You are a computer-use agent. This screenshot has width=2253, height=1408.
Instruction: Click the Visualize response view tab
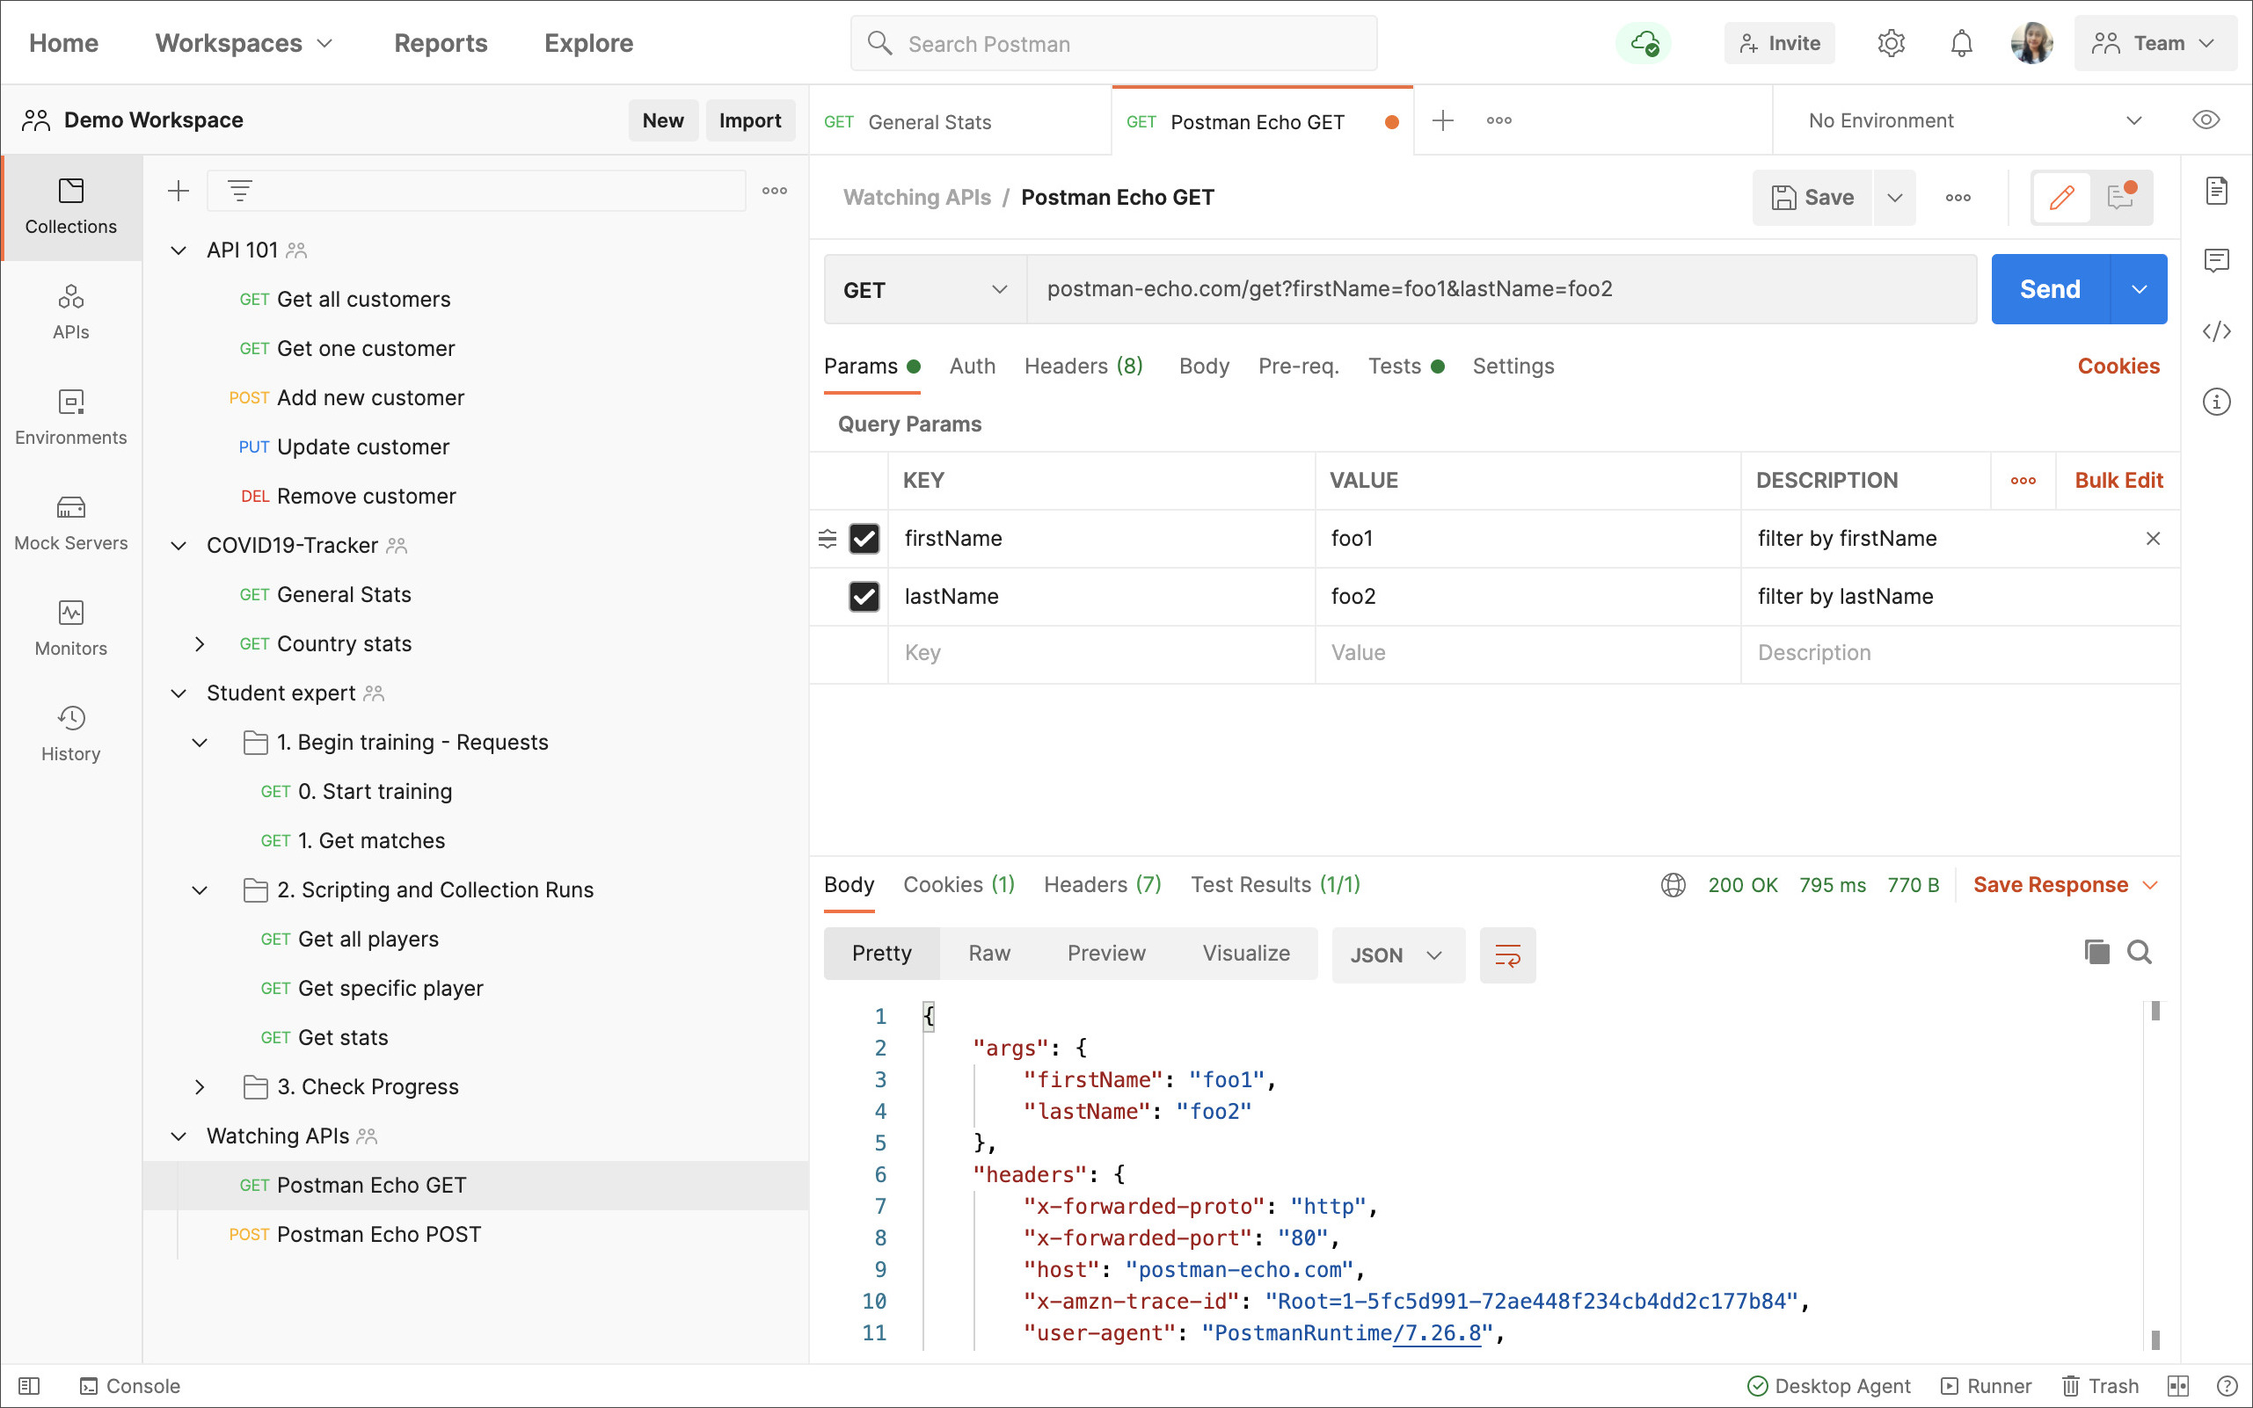pos(1245,954)
